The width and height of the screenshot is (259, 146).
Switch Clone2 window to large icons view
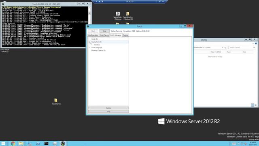255,105
